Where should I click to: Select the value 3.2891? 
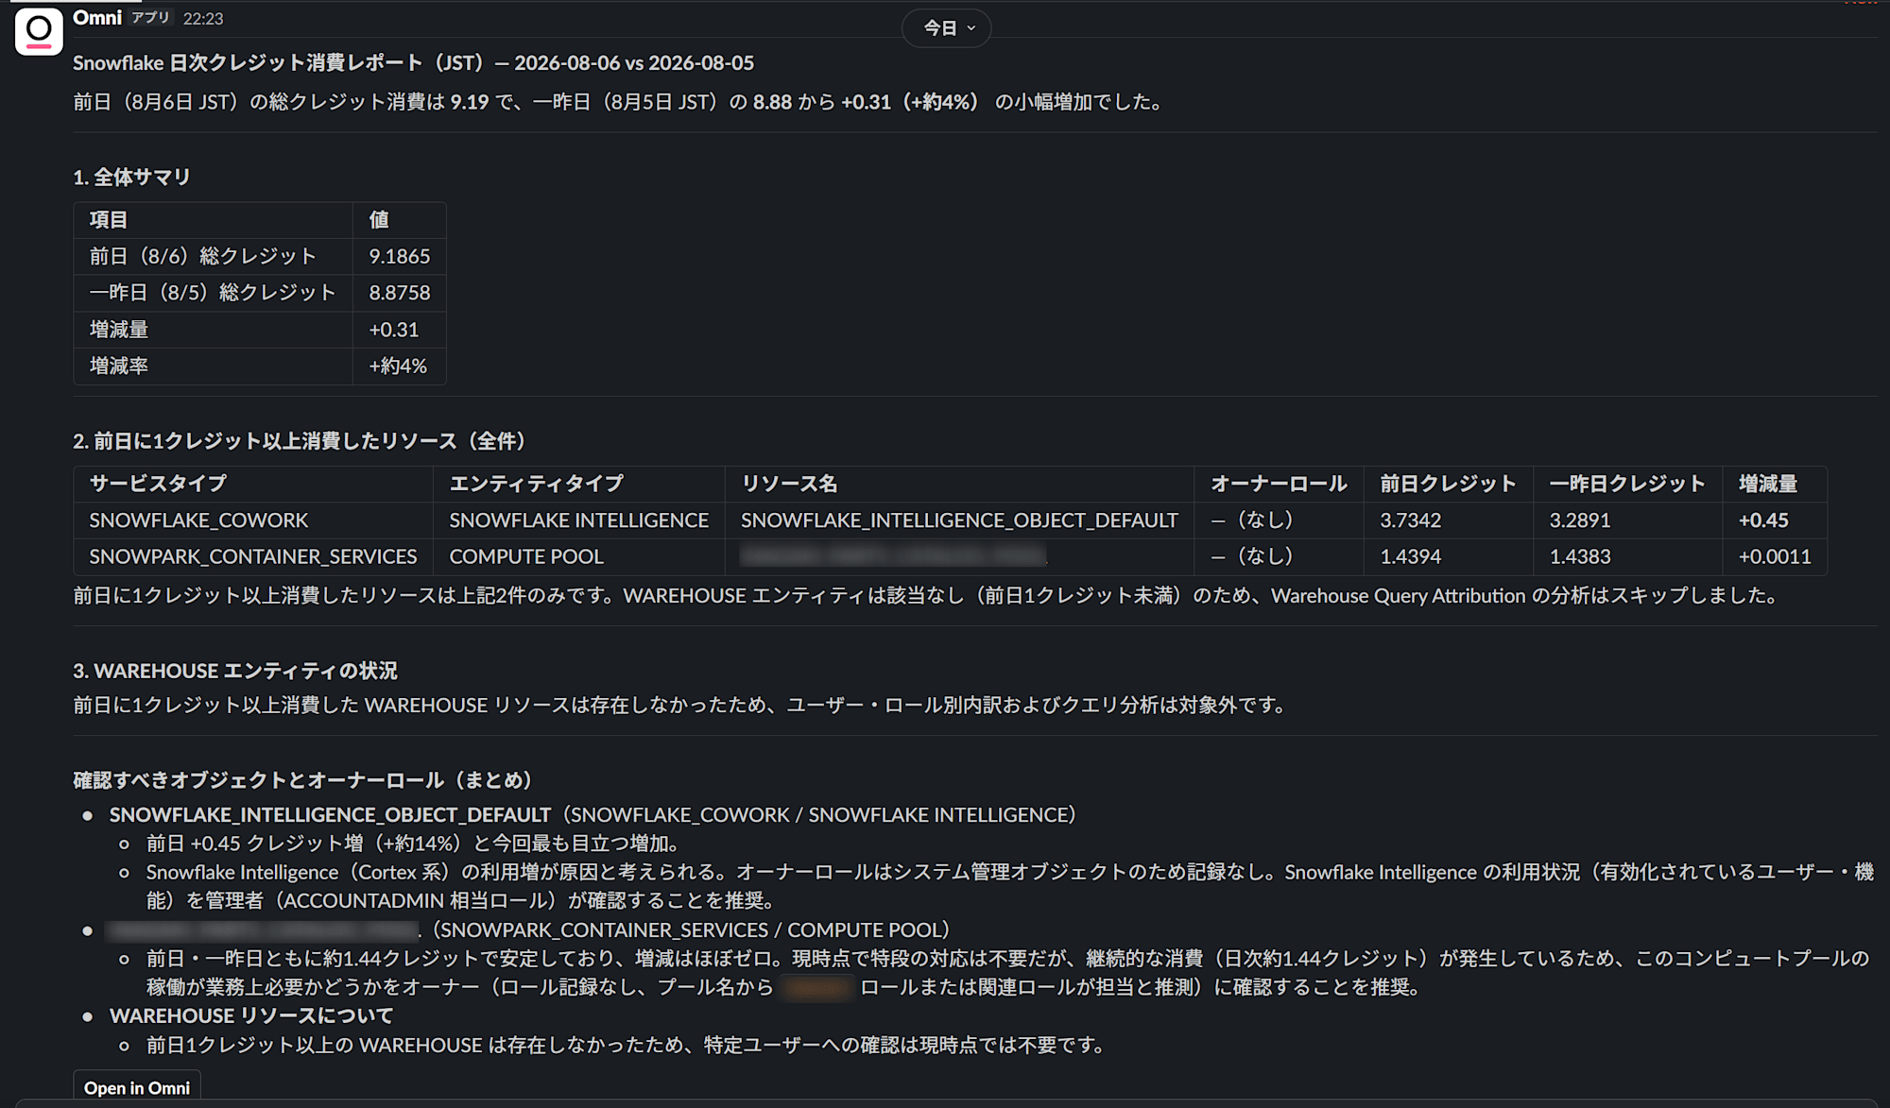pyautogui.click(x=1580, y=520)
